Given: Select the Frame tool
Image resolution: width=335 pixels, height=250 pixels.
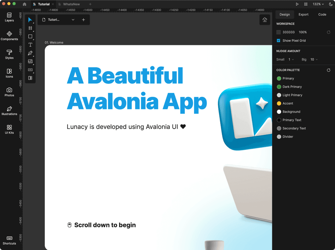Looking at the screenshot, I should tap(30, 28).
